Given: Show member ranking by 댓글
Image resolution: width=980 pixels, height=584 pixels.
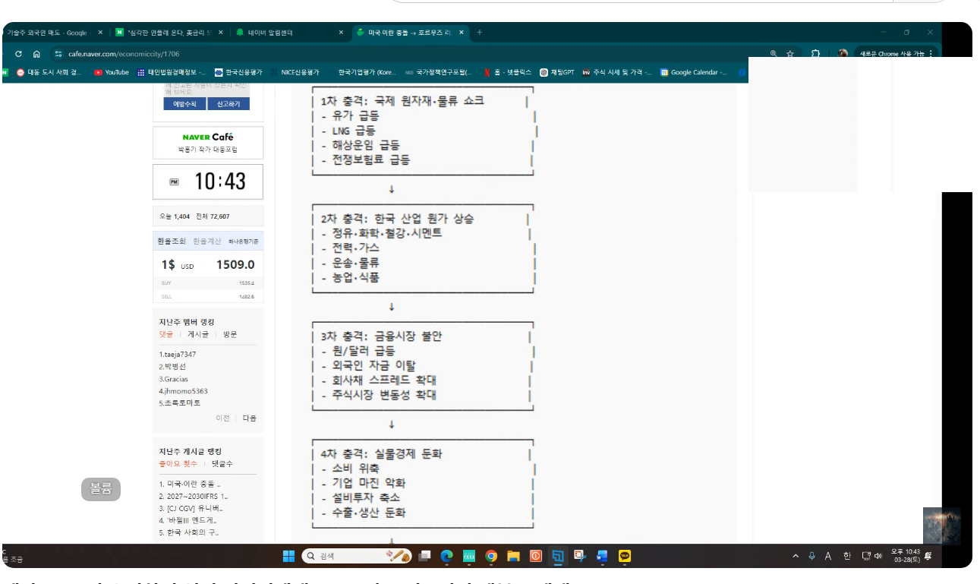Looking at the screenshot, I should click(x=166, y=334).
